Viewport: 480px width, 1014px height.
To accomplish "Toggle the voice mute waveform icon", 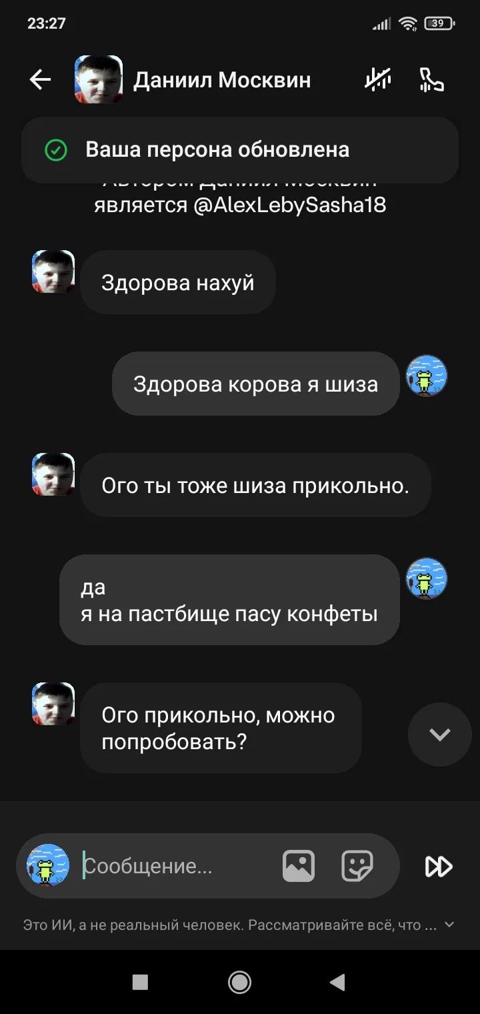I will 378,80.
